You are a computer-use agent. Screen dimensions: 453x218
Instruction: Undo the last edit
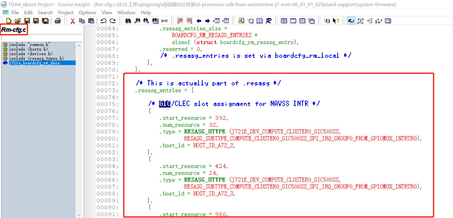pyautogui.click(x=104, y=20)
